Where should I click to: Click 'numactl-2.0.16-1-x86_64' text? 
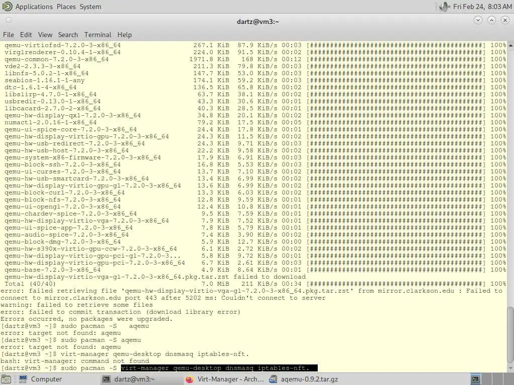[51, 122]
